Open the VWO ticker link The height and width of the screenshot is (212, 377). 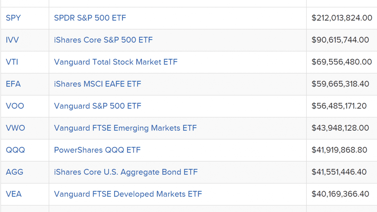click(x=15, y=128)
